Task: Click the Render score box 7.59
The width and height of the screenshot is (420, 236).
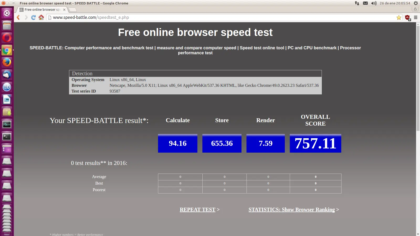Action: (266, 143)
